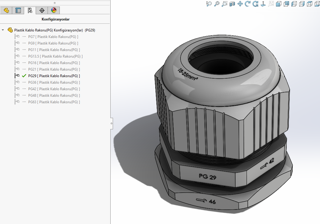Viewport: 320px width, 224px height.
Task: Switch to the PropertyManager tab
Action: (x=18, y=10)
